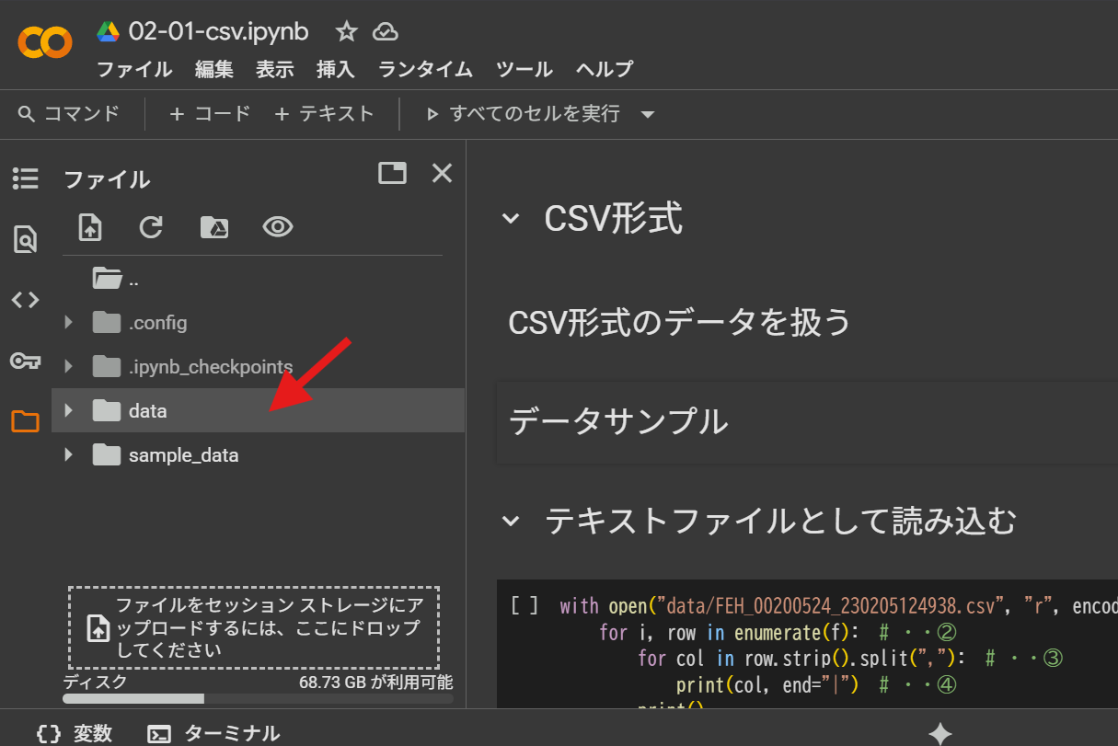Open the secrets key icon panel
The width and height of the screenshot is (1118, 746).
tap(25, 361)
